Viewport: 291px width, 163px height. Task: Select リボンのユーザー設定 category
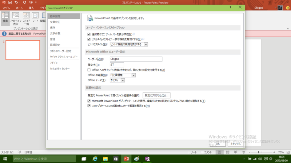[x=64, y=51]
